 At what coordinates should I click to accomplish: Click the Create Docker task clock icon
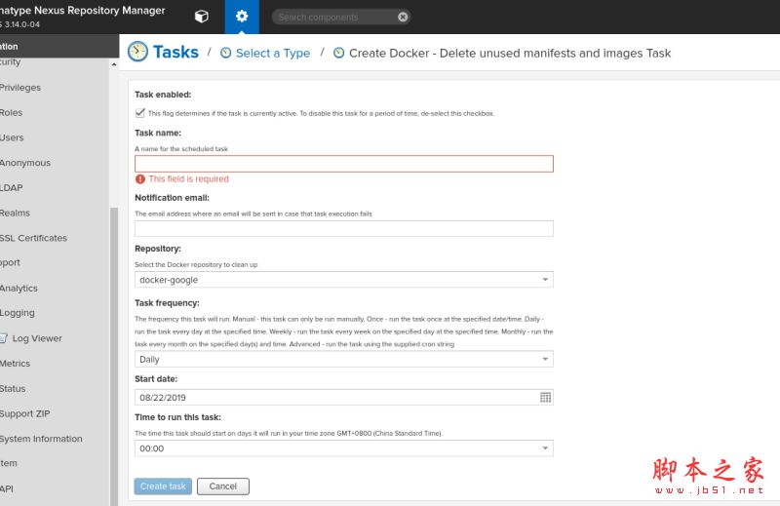tap(339, 54)
